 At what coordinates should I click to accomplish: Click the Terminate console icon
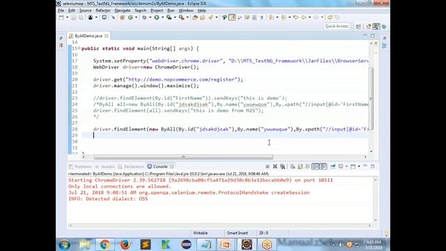pos(268,167)
